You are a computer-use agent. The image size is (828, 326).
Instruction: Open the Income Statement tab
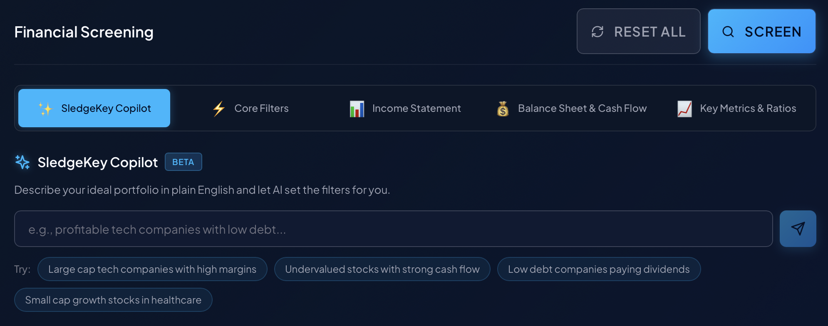pos(416,109)
